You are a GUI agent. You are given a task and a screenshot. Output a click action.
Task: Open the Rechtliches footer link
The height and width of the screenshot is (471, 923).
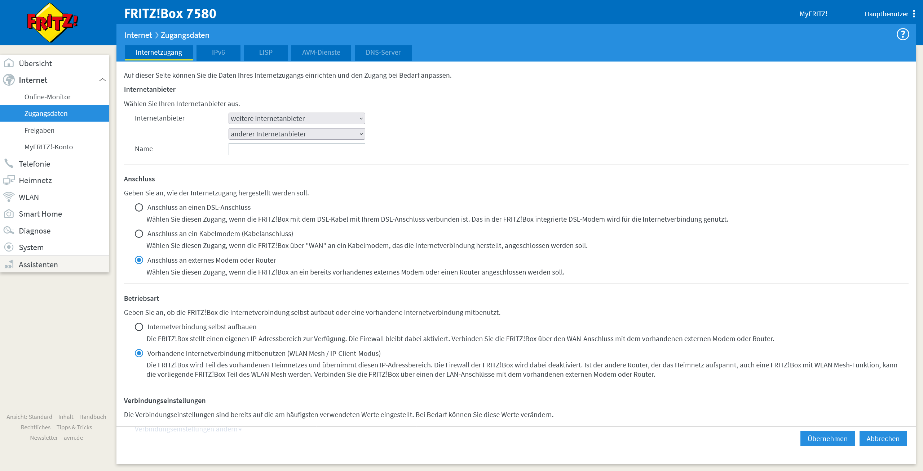tap(36, 427)
